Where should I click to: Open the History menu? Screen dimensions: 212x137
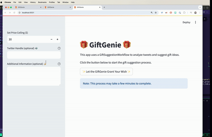(x=33, y=2)
